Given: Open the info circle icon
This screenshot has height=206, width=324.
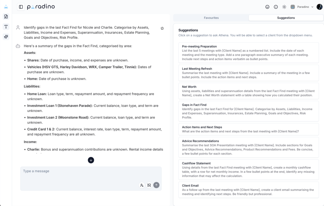Looking at the screenshot, I should pyautogui.click(x=276, y=7).
